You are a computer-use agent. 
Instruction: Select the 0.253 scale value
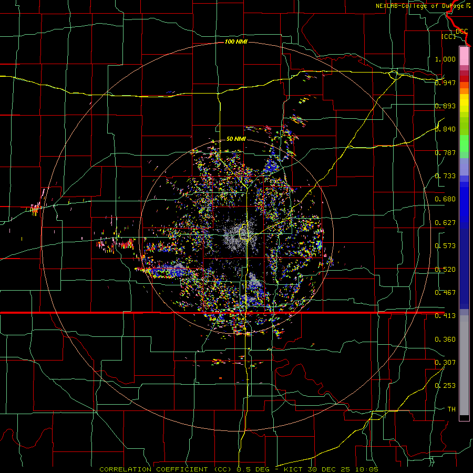[x=445, y=386]
